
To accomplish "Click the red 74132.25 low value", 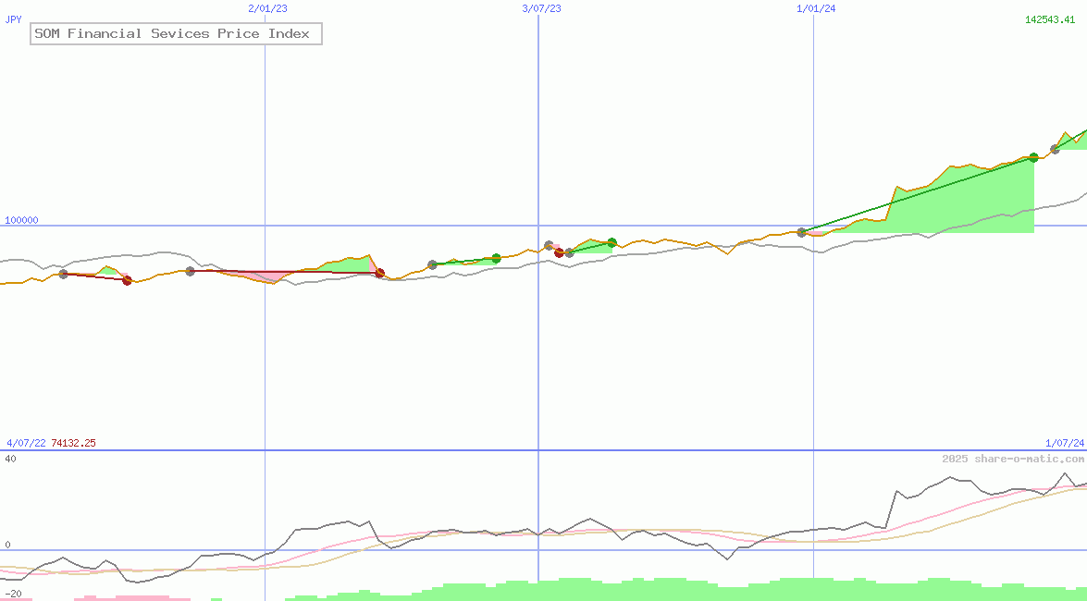I will coord(73,443).
